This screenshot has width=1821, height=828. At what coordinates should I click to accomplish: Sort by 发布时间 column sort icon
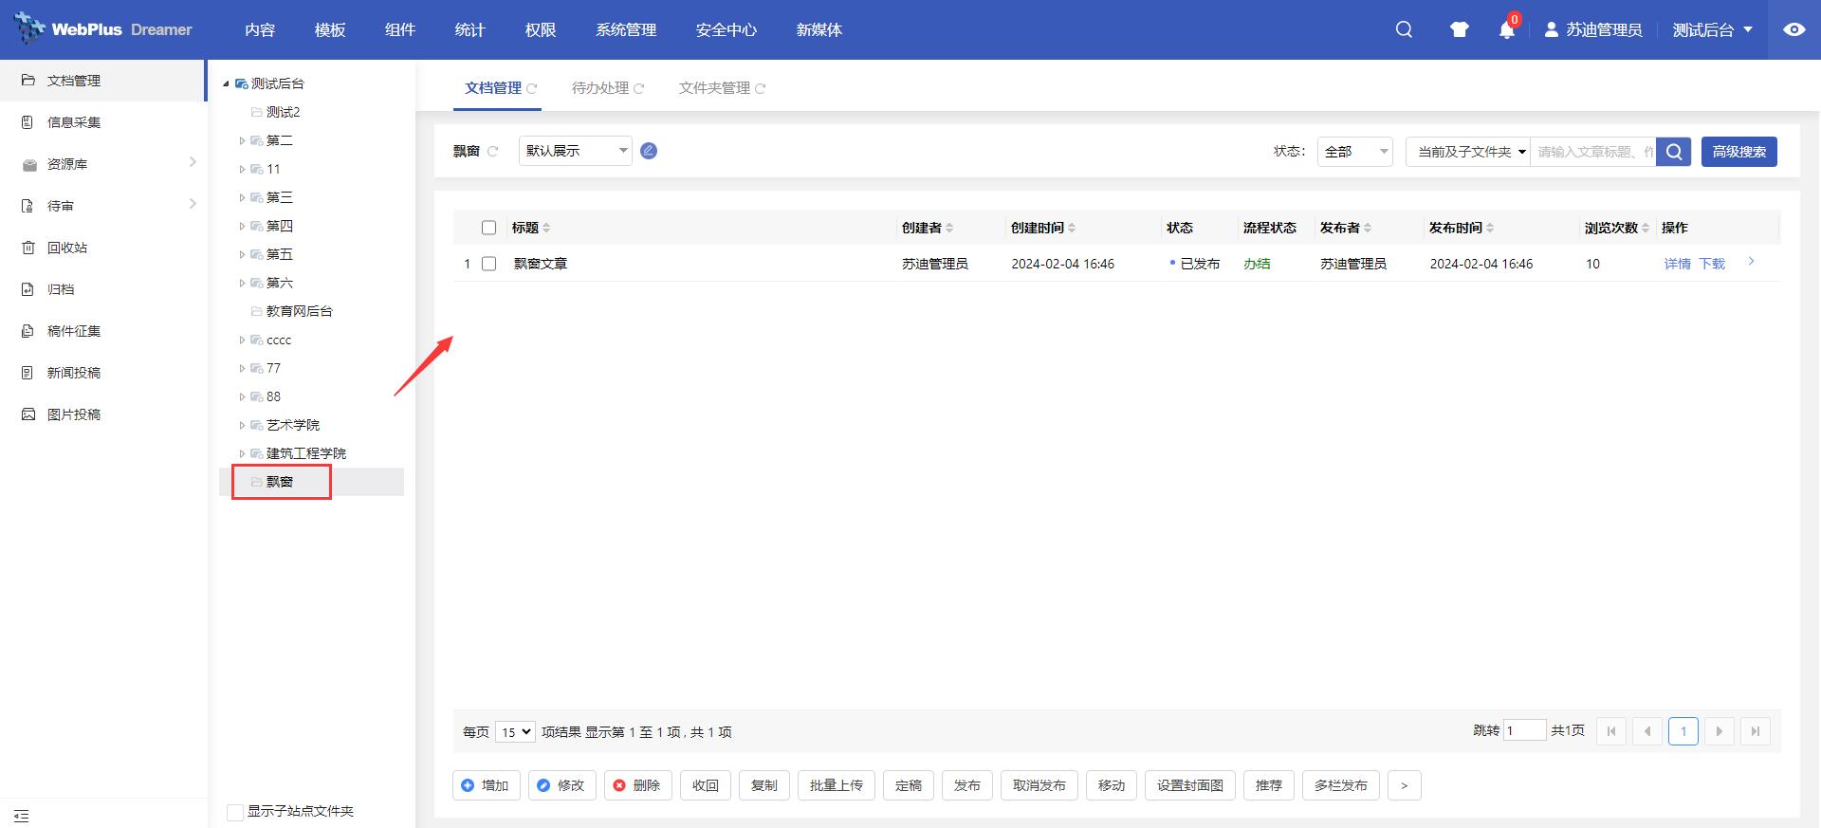(1490, 228)
